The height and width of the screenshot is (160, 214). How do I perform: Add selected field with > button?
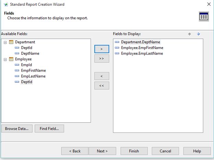(x=102, y=49)
